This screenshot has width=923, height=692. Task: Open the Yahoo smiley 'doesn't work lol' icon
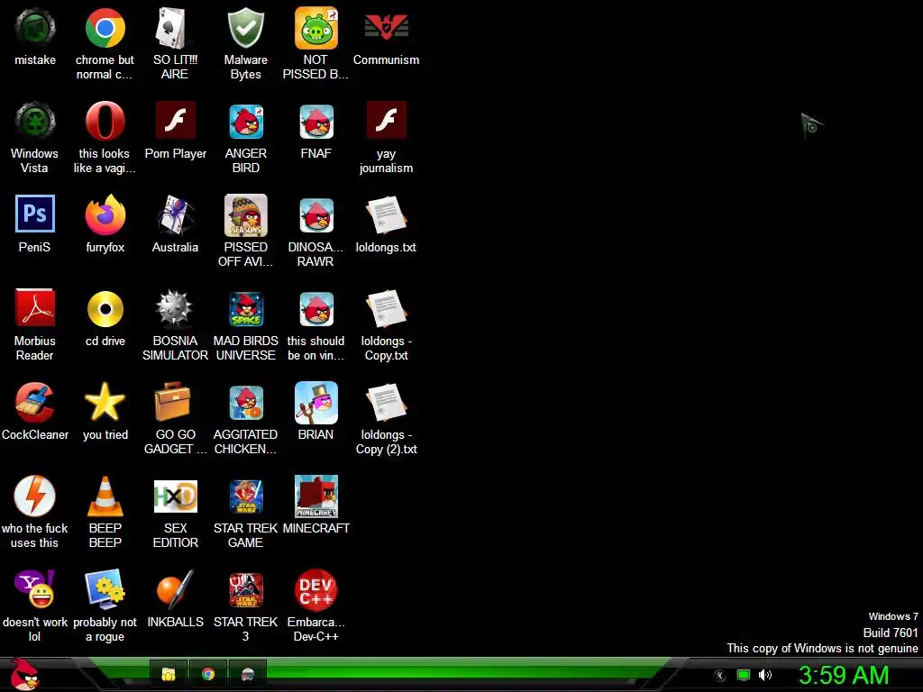(35, 589)
